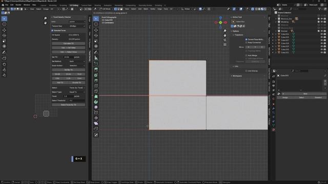Open the Select Type dropdown
Viewport: 328px width, 184px height.
coord(77,92)
